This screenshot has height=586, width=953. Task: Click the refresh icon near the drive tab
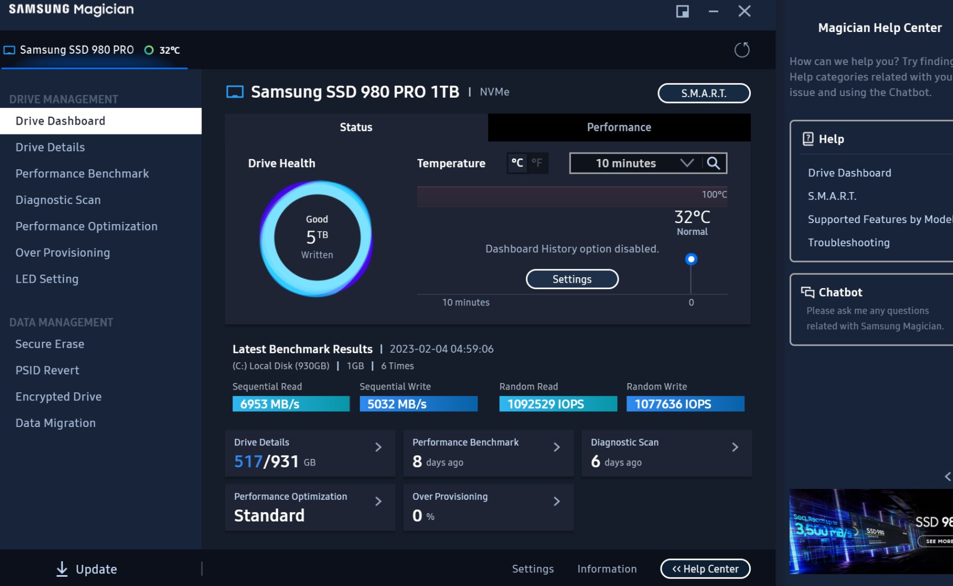coord(742,50)
